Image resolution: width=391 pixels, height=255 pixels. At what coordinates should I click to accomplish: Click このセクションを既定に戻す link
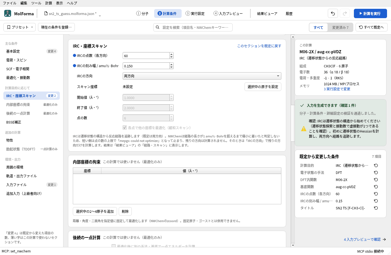tap(259, 46)
